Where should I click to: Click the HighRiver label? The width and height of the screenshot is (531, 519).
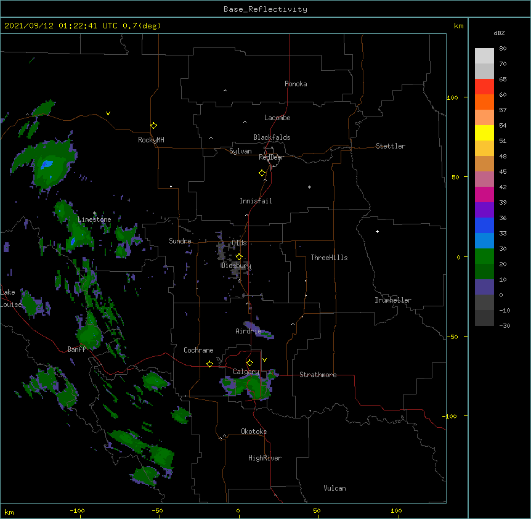coord(265,458)
